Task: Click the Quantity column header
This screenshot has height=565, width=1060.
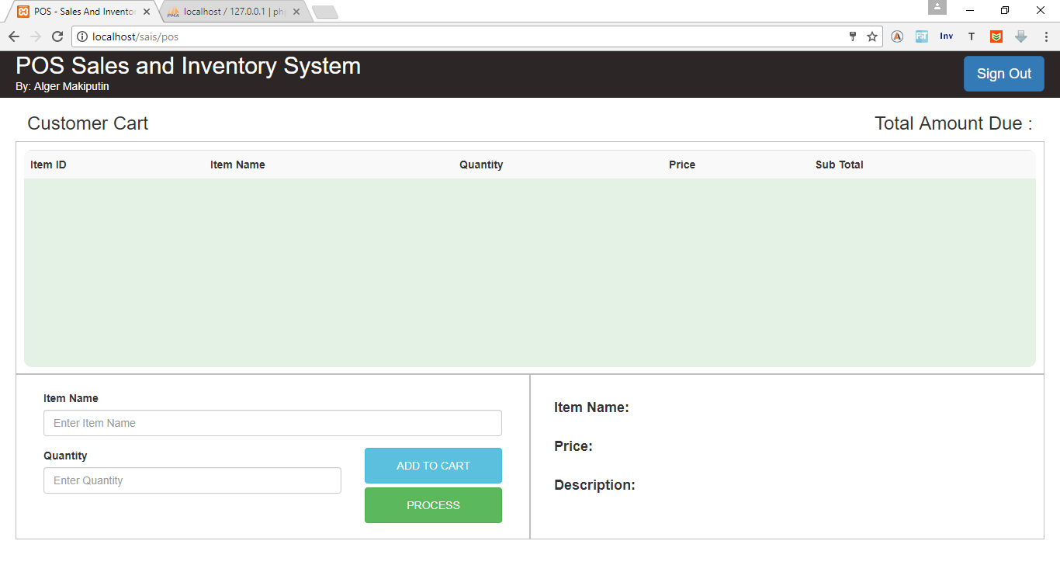Action: coord(481,165)
